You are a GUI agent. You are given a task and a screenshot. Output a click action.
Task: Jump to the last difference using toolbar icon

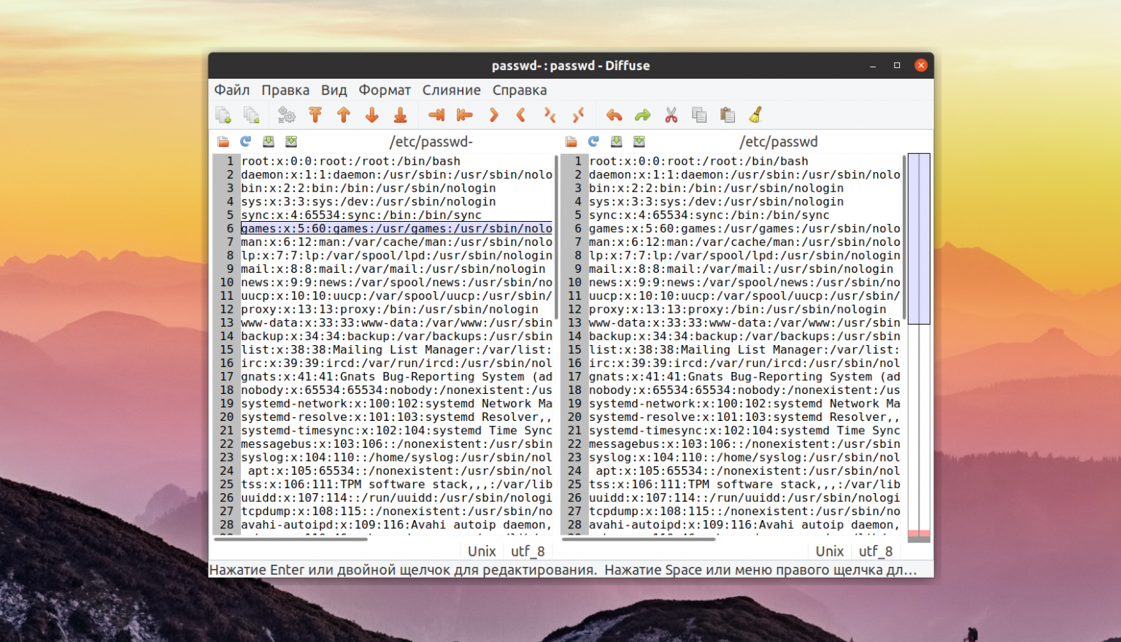pos(399,115)
